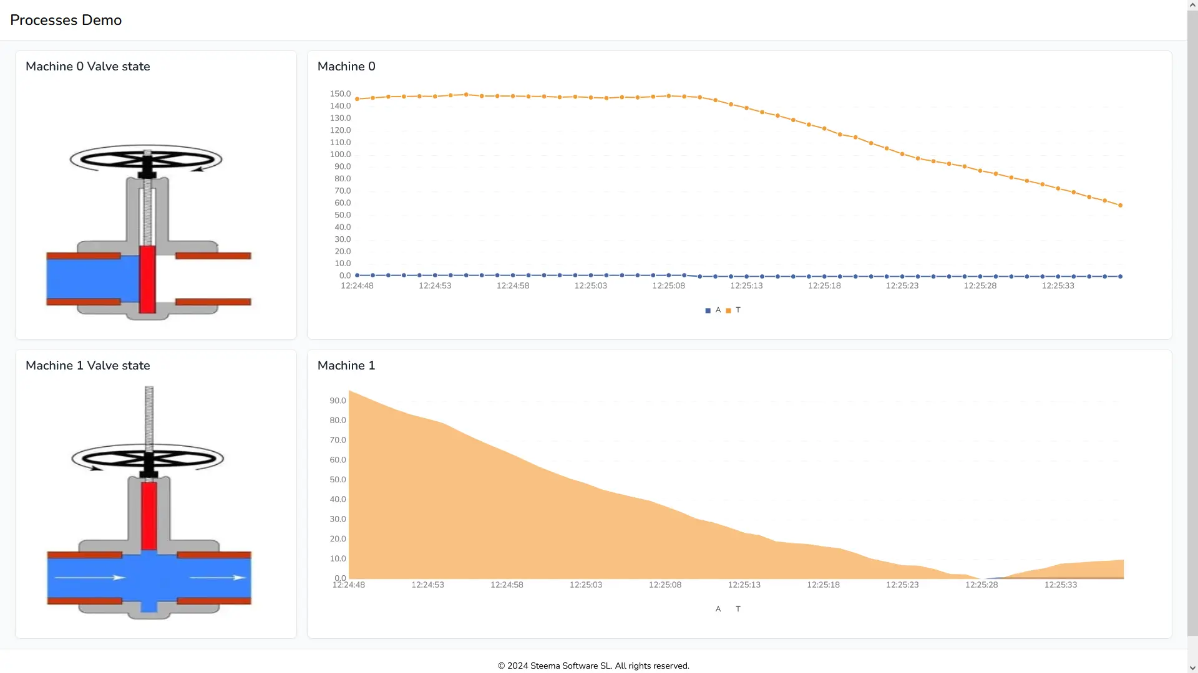Click the orange legend swatch for series T
The width and height of the screenshot is (1198, 673).
coord(729,310)
